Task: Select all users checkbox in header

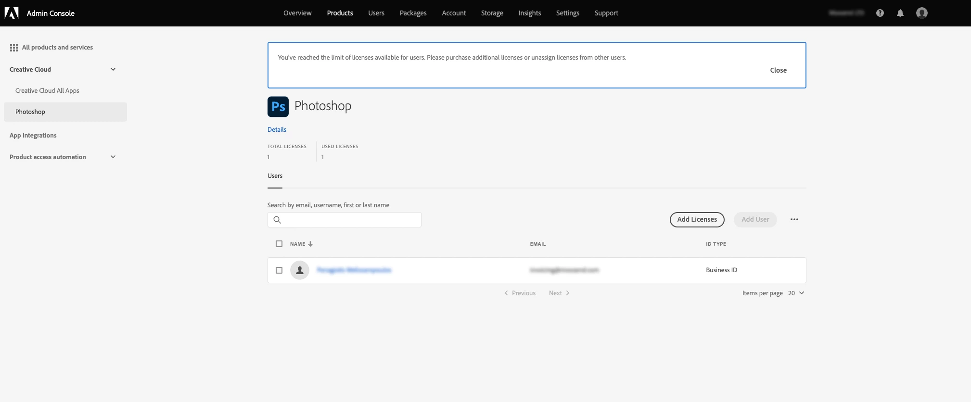Action: 279,244
